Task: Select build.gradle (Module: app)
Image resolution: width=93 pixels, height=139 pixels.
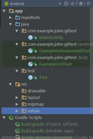Action: (x=47, y=131)
